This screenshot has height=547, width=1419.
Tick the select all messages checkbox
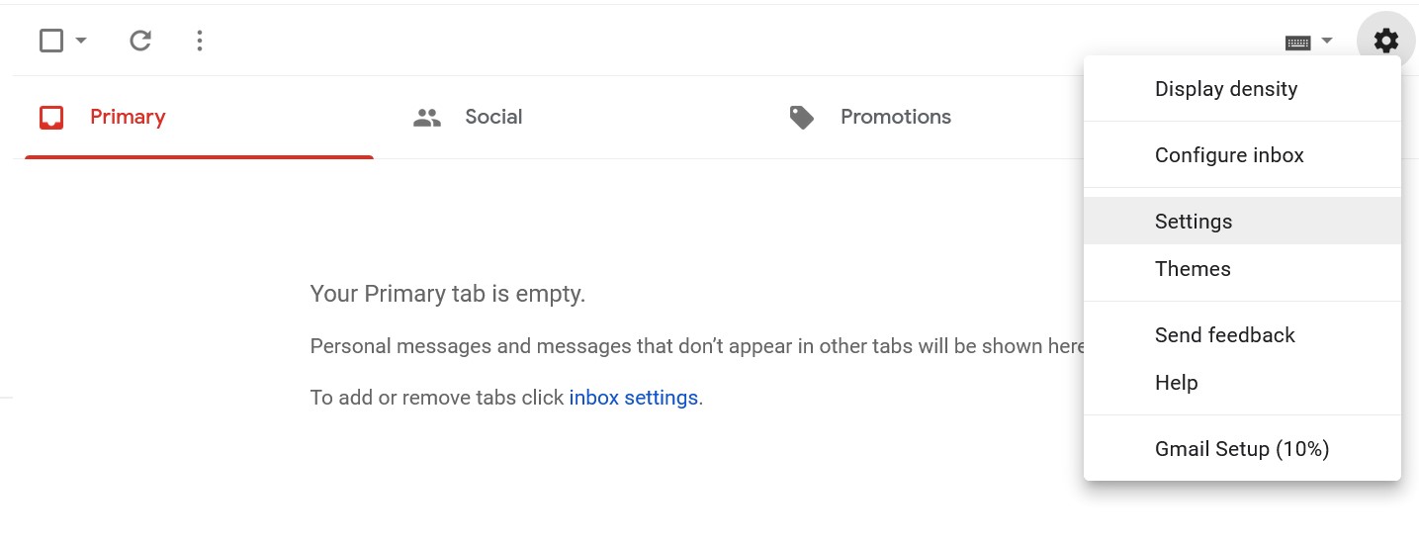coord(51,41)
